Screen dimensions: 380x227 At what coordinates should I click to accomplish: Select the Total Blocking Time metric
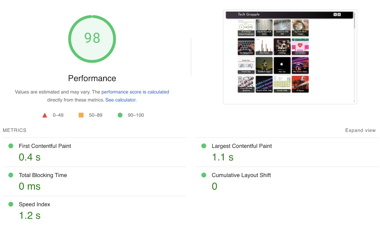43,175
